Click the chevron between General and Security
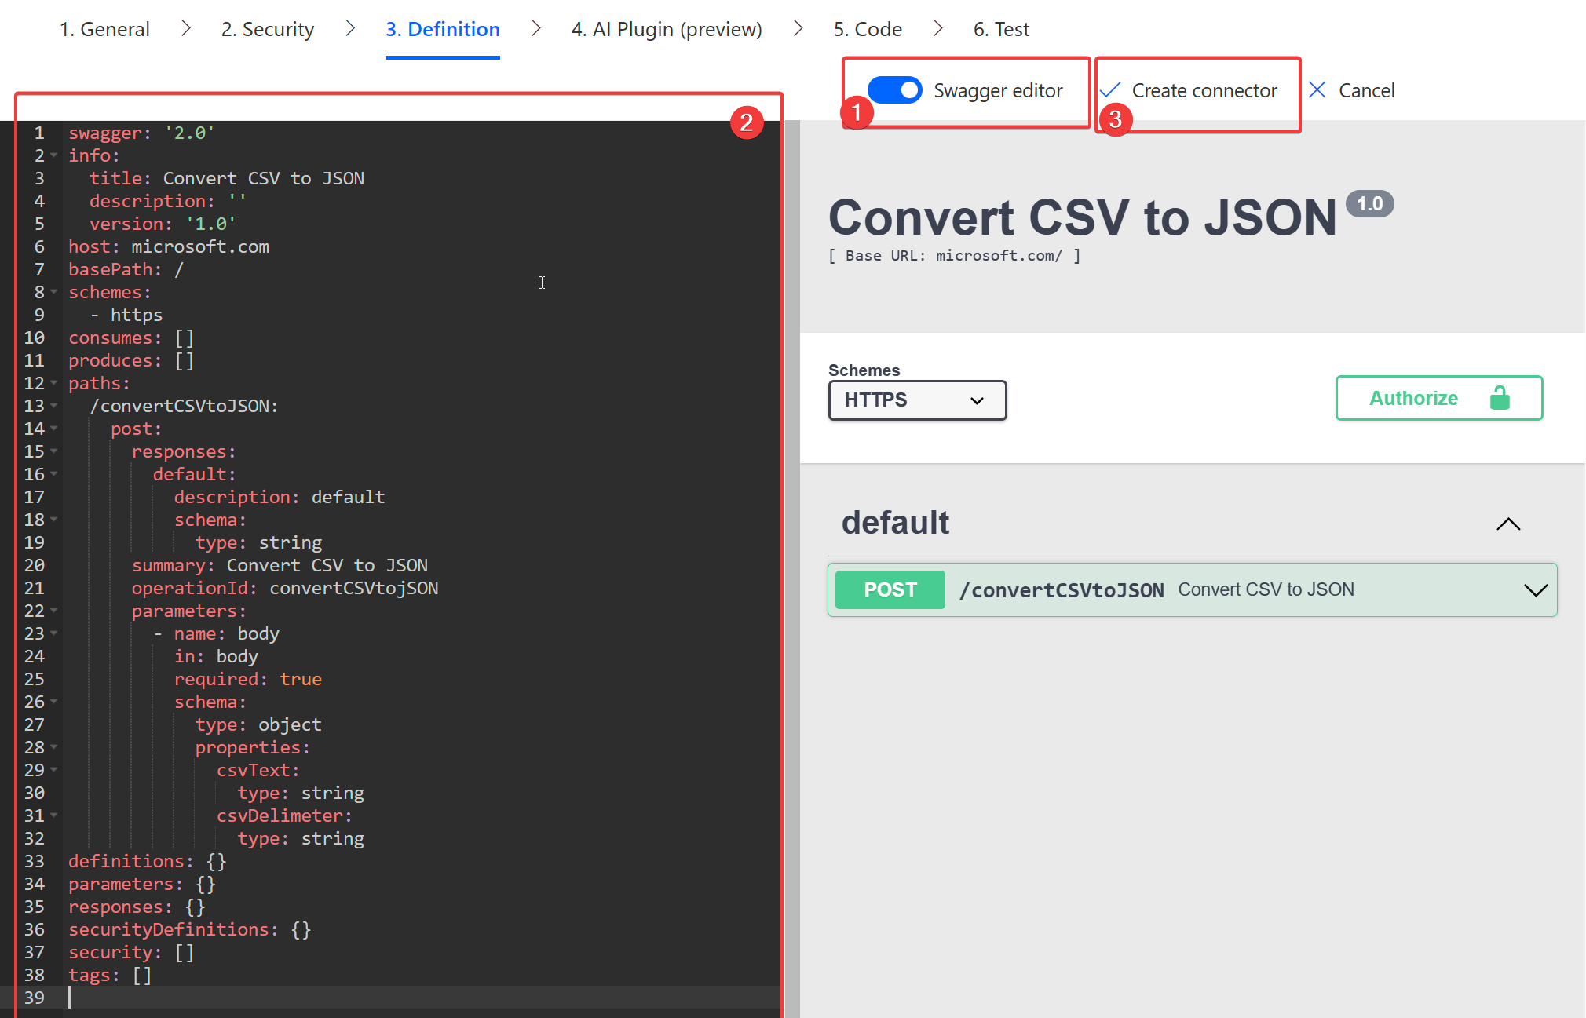This screenshot has width=1586, height=1018. (x=186, y=28)
